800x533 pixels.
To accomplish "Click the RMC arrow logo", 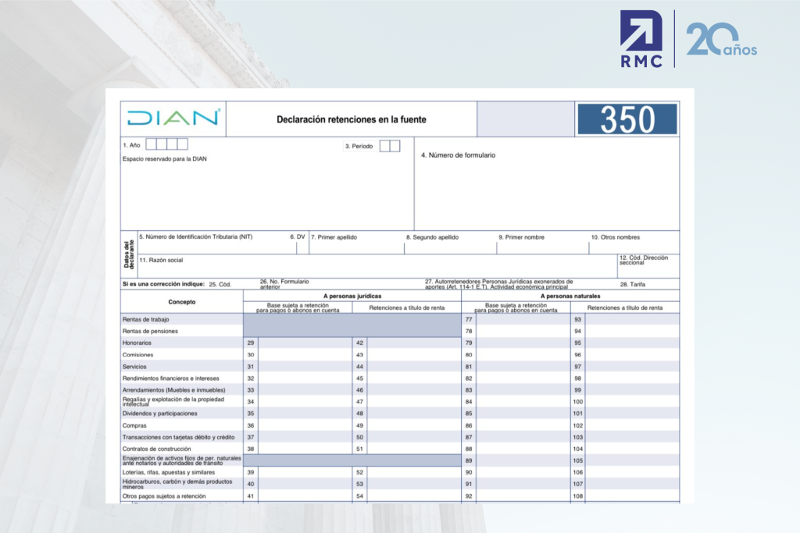I will (642, 39).
